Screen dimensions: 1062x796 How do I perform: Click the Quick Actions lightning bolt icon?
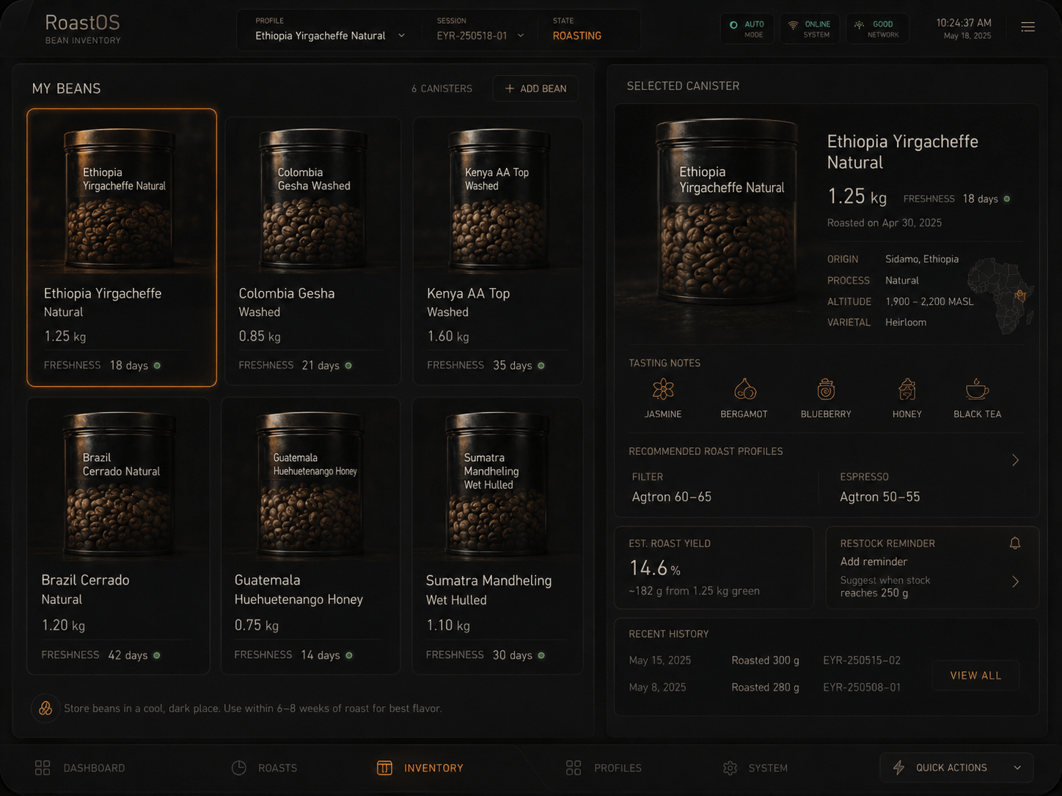click(x=898, y=767)
